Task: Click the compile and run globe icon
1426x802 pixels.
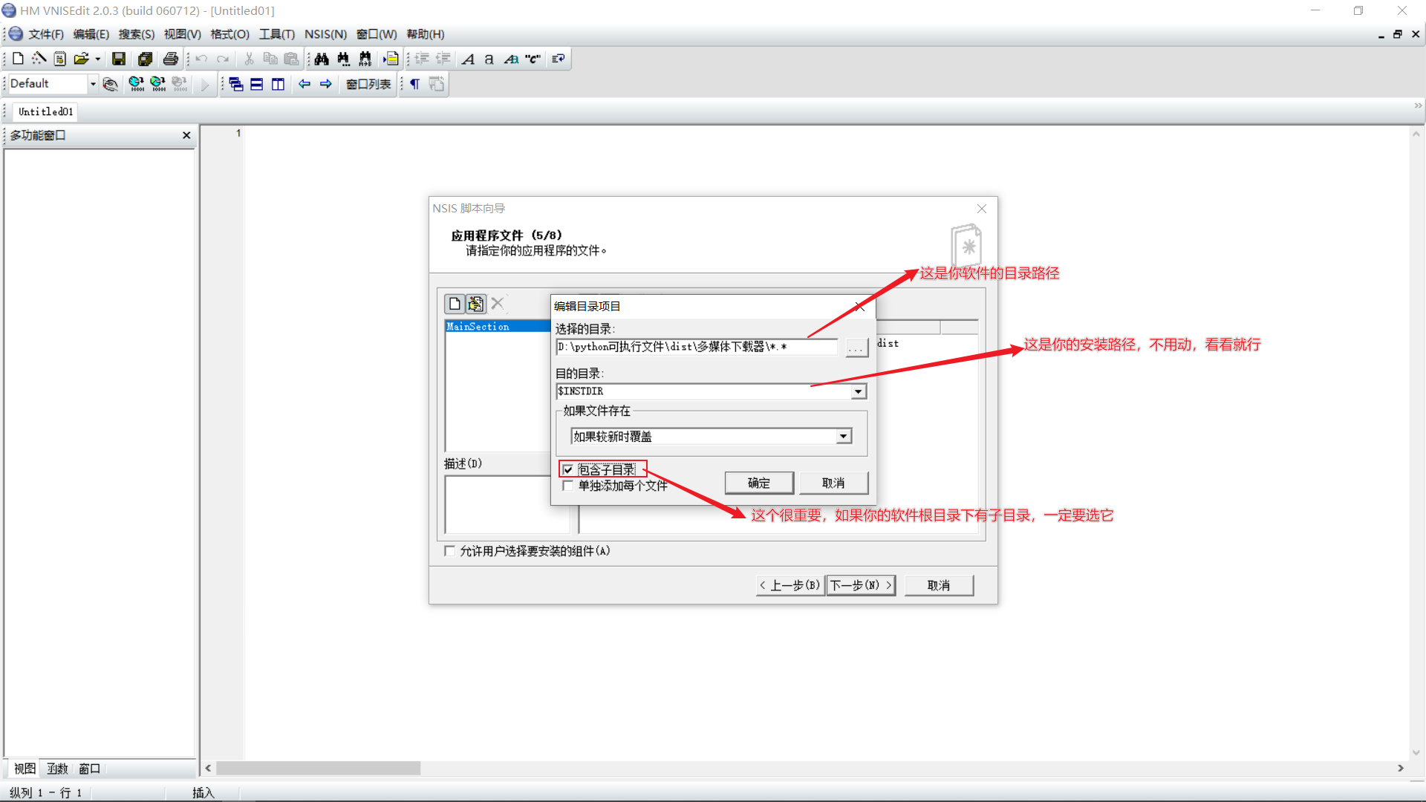Action: point(157,84)
